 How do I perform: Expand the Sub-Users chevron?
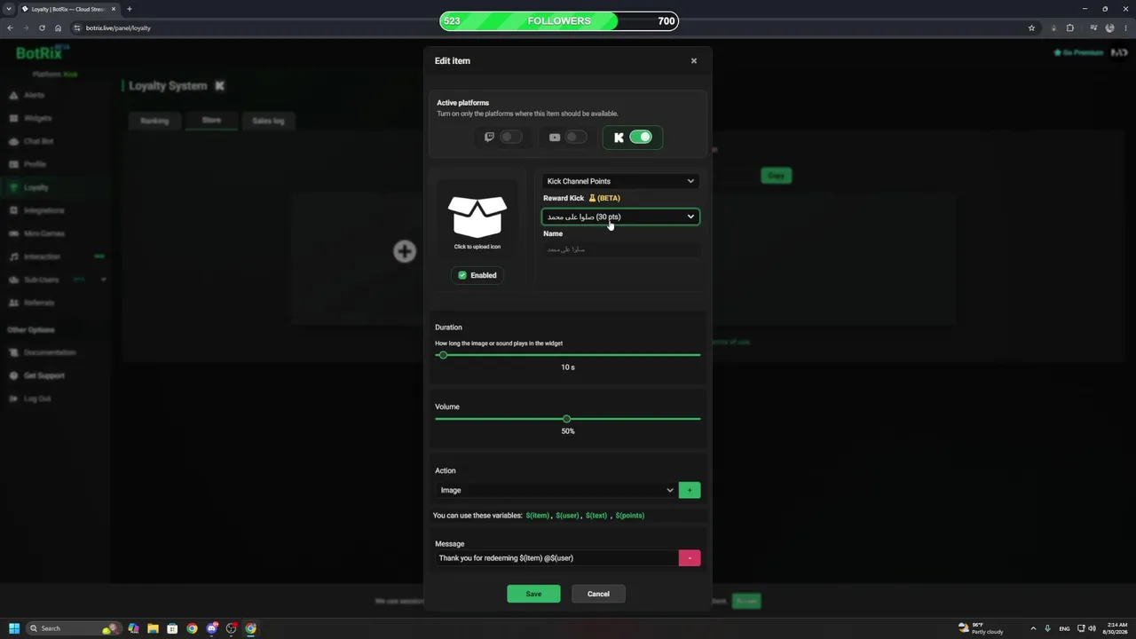tap(103, 280)
